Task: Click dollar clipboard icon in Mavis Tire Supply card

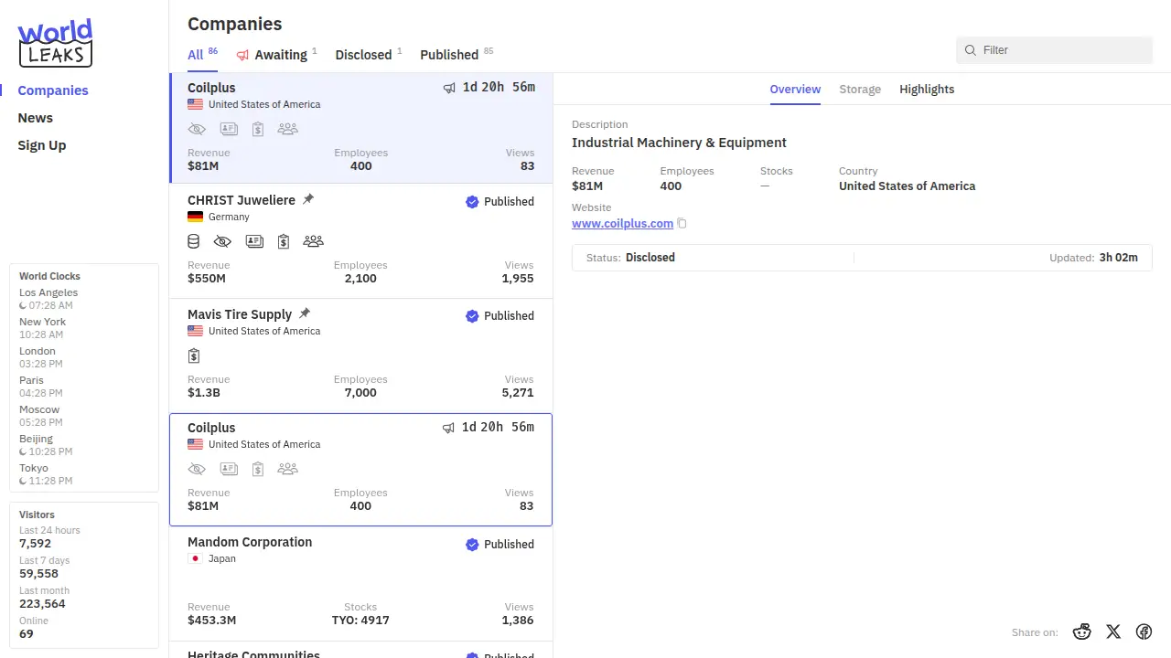Action: pyautogui.click(x=194, y=356)
